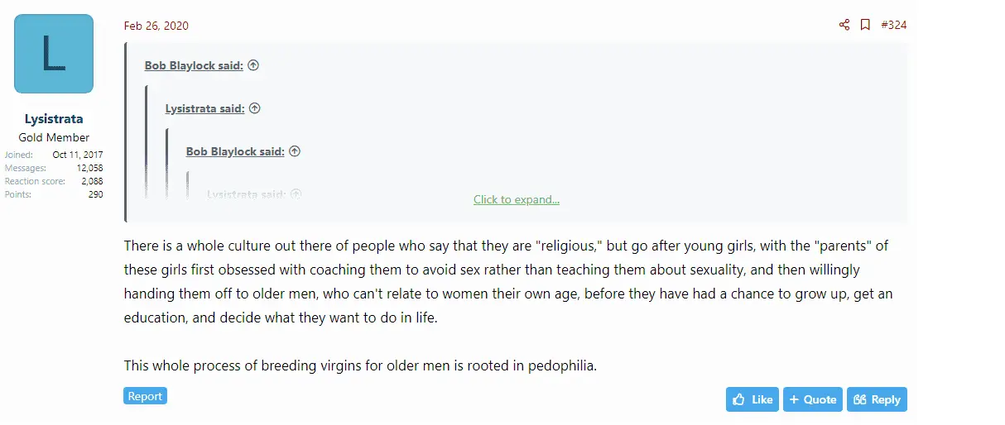Open nested Bob Blaylock said quote link
The width and height of the screenshot is (1005, 425).
[235, 151]
